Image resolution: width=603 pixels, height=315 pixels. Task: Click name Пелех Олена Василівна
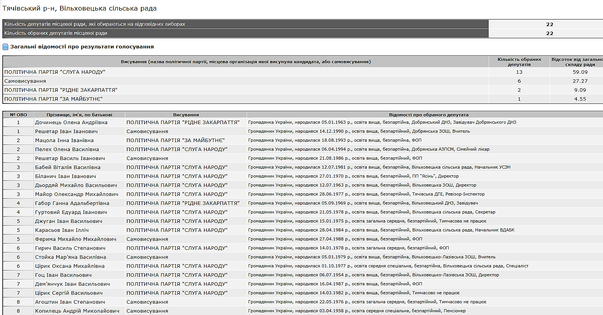tap(67, 149)
